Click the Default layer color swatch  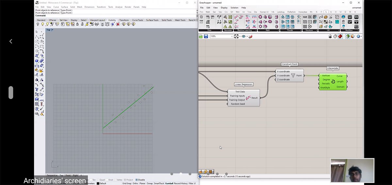98,183
